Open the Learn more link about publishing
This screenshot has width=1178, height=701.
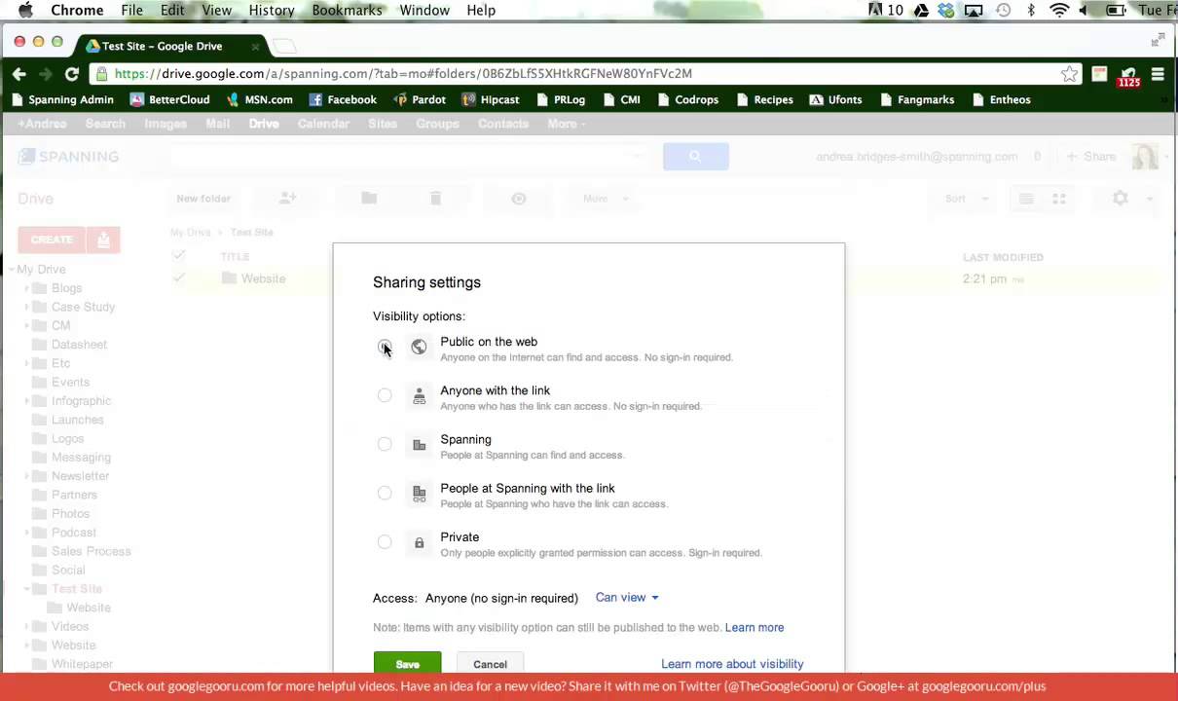(x=755, y=628)
